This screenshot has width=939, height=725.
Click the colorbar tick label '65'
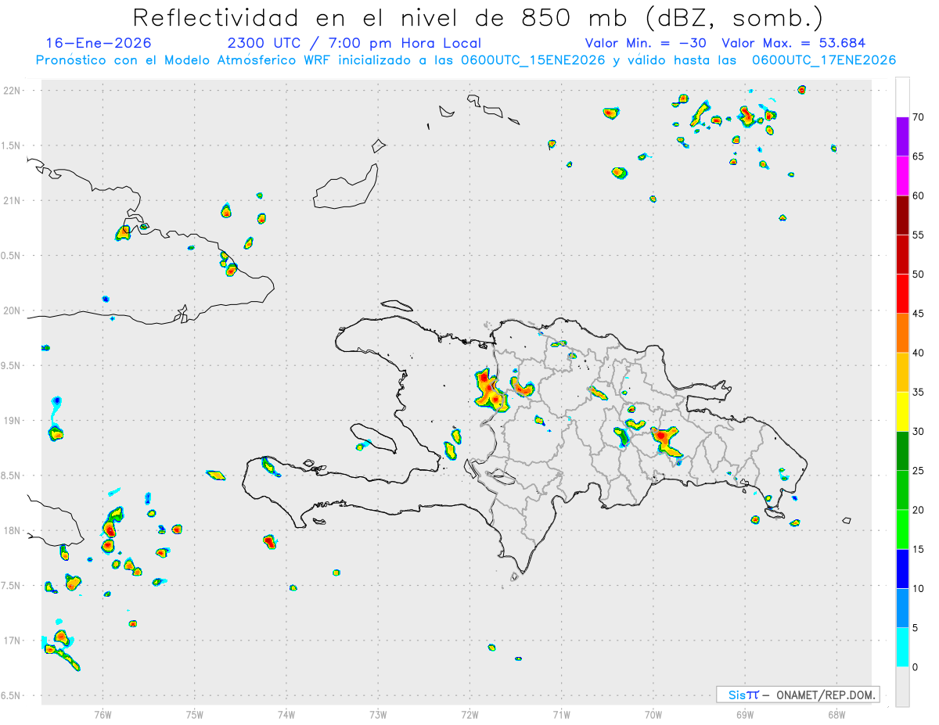918,156
